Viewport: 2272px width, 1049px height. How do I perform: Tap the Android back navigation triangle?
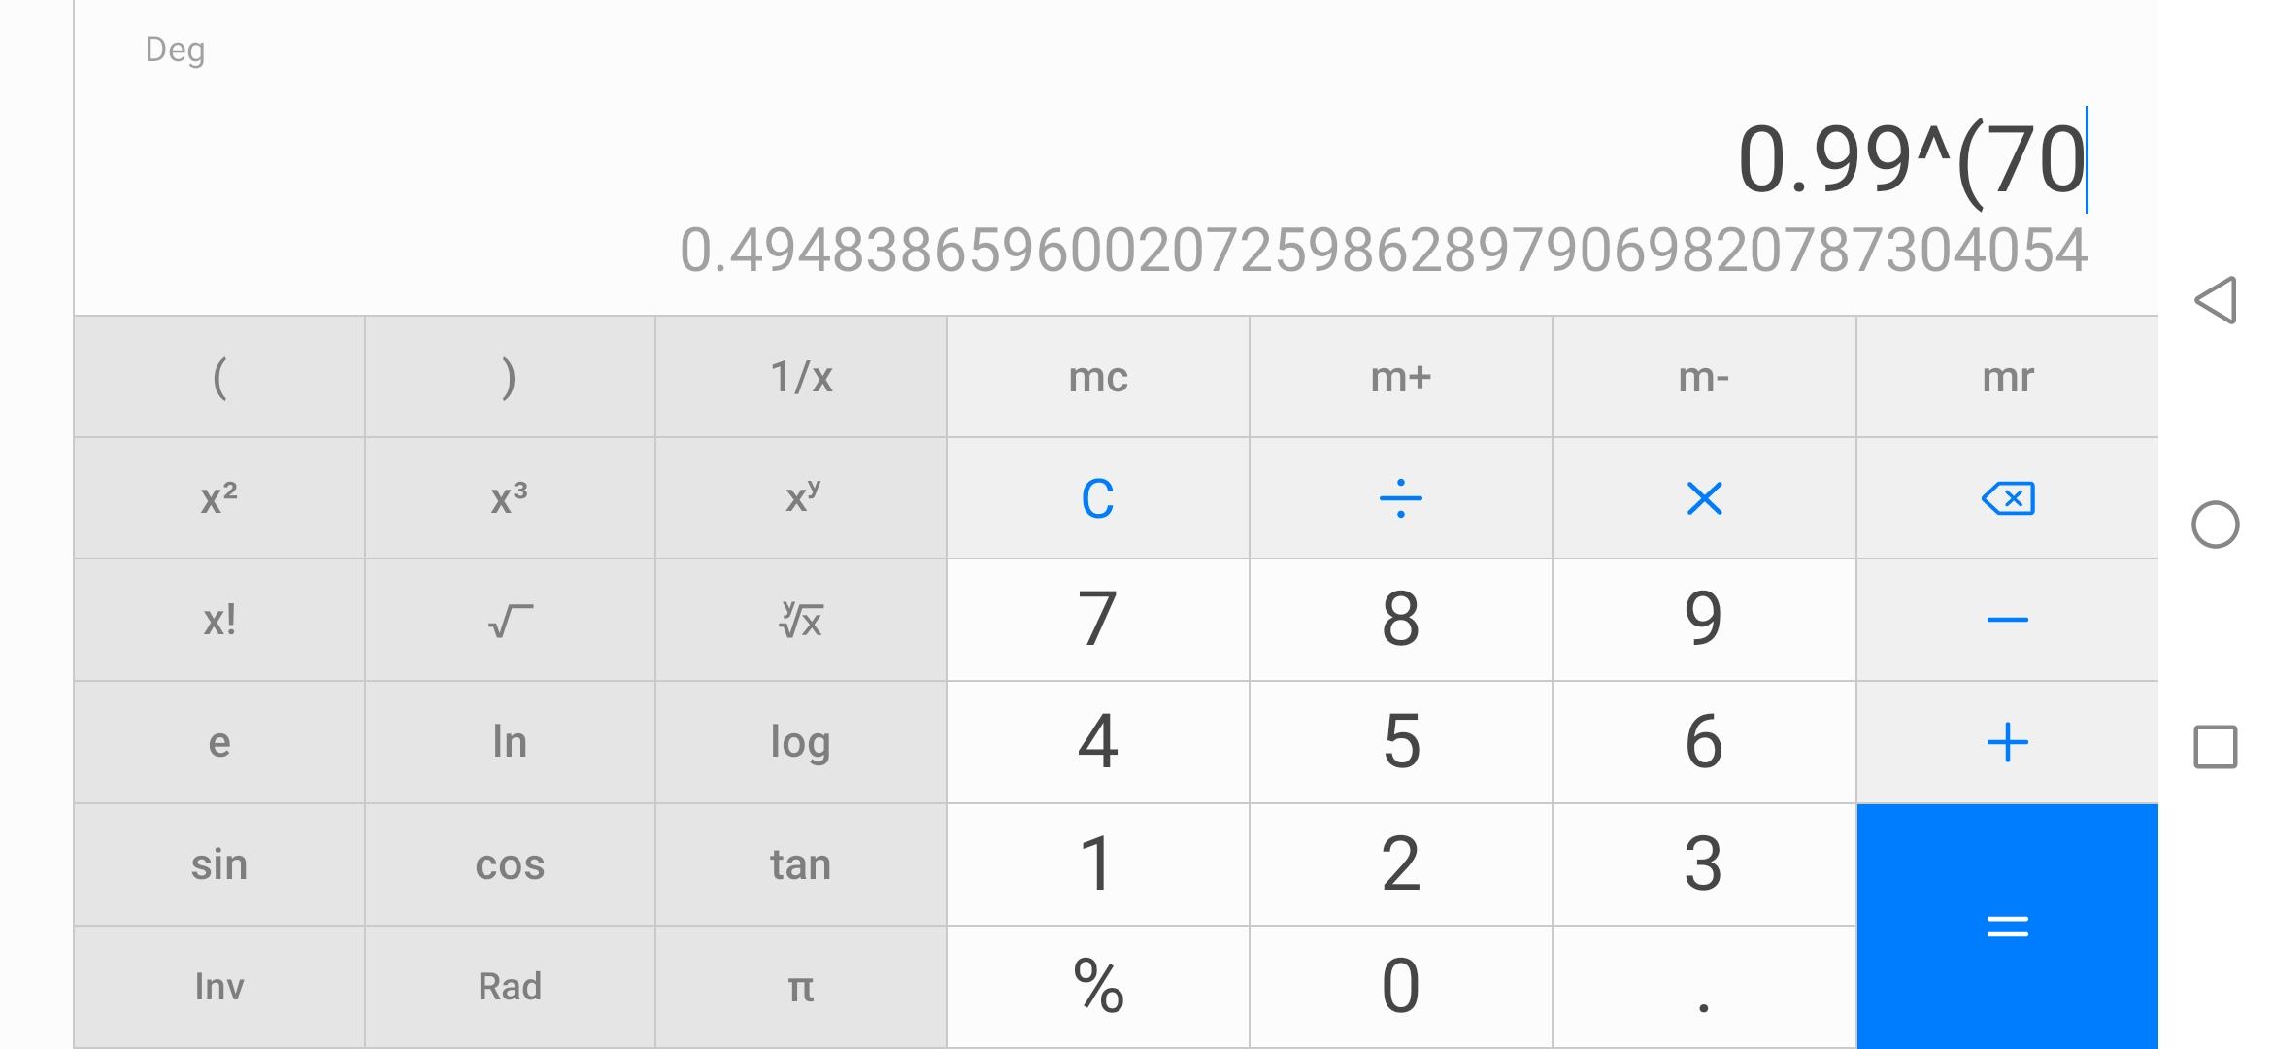pos(2215,299)
